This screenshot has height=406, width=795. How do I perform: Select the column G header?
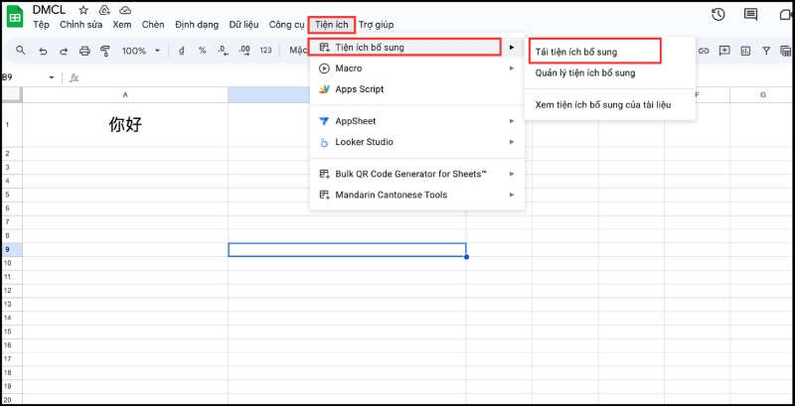pos(762,94)
